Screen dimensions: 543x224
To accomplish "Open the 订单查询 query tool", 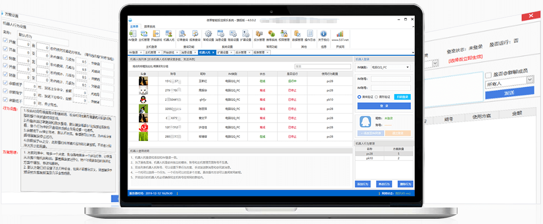I will (x=182, y=34).
